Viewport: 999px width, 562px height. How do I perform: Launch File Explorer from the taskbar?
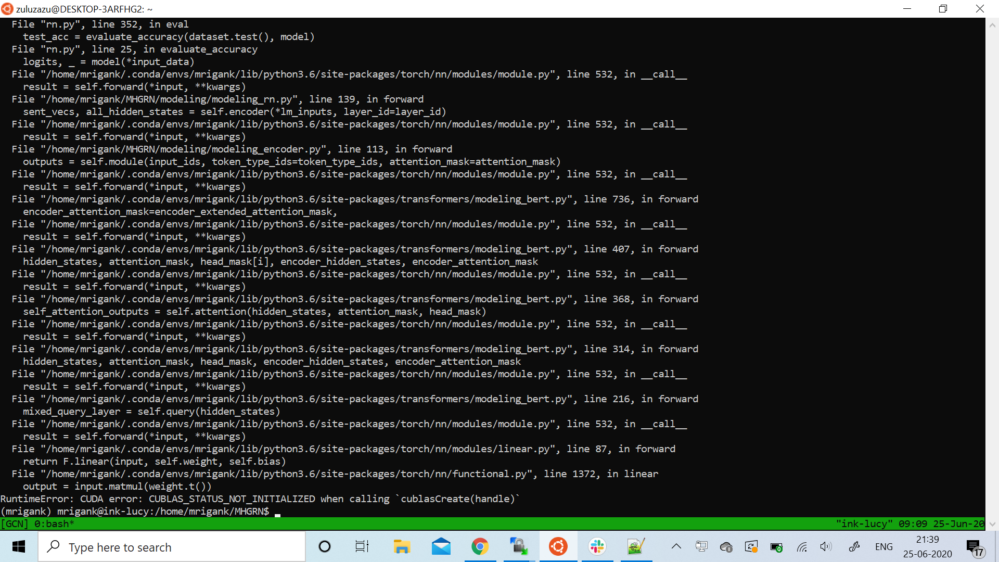coord(402,547)
